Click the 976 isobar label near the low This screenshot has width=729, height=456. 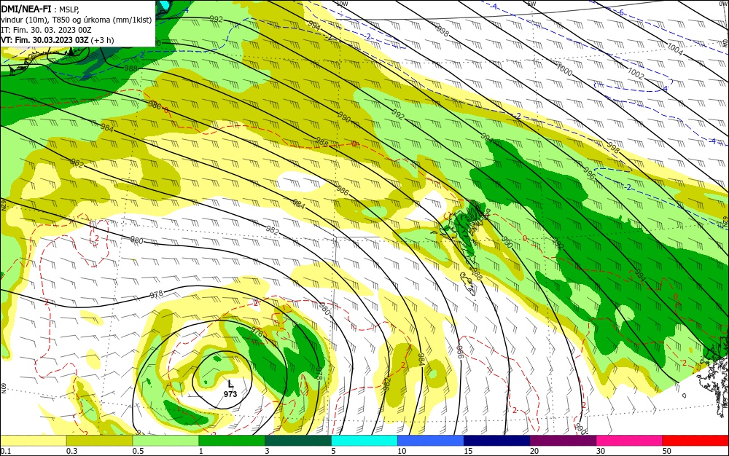tap(257, 333)
